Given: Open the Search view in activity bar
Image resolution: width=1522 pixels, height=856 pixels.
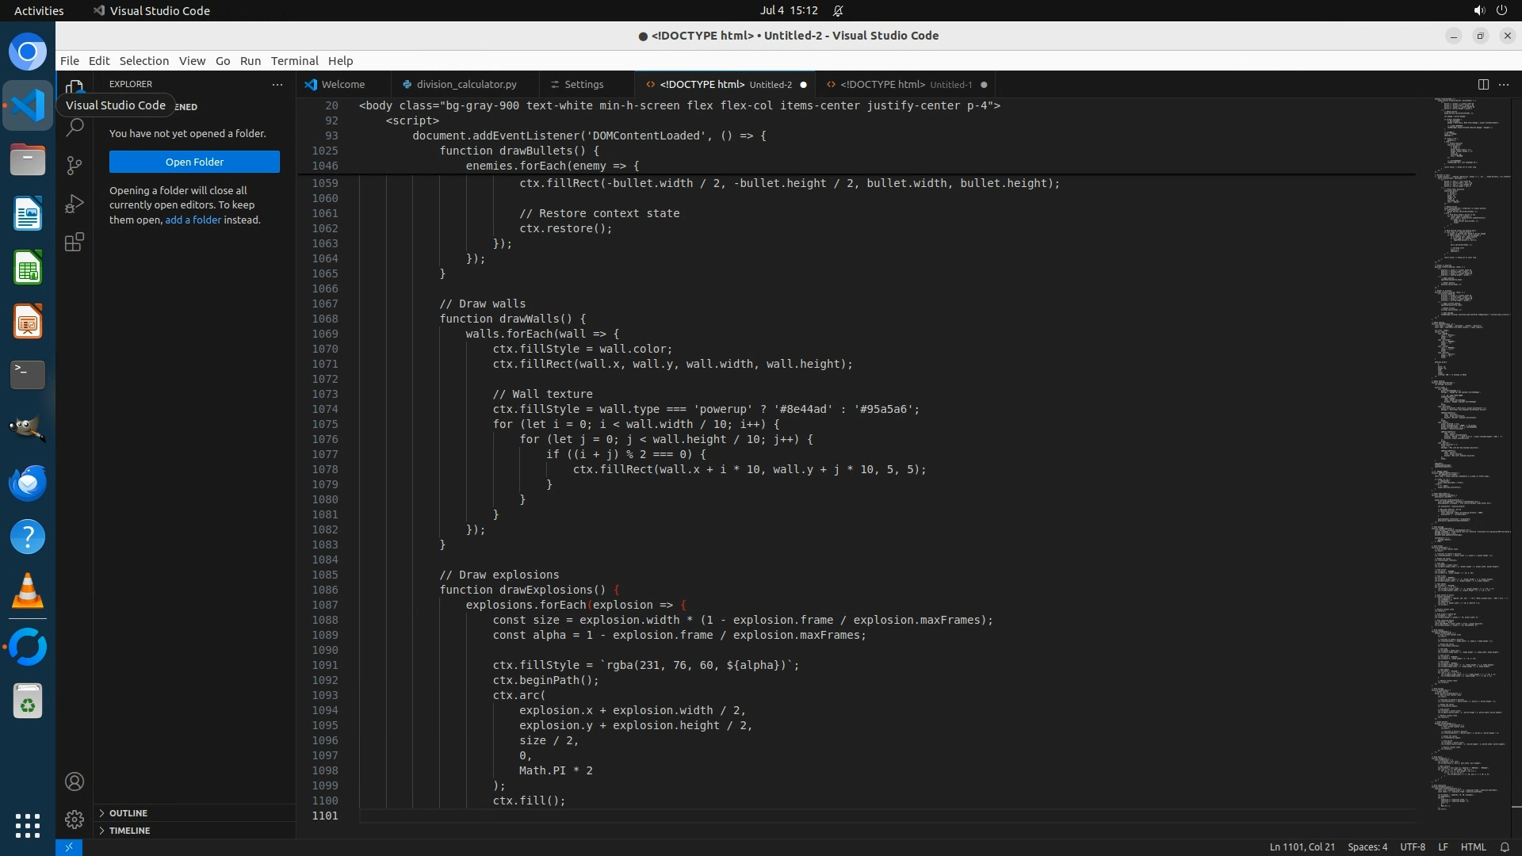Looking at the screenshot, I should click(75, 127).
